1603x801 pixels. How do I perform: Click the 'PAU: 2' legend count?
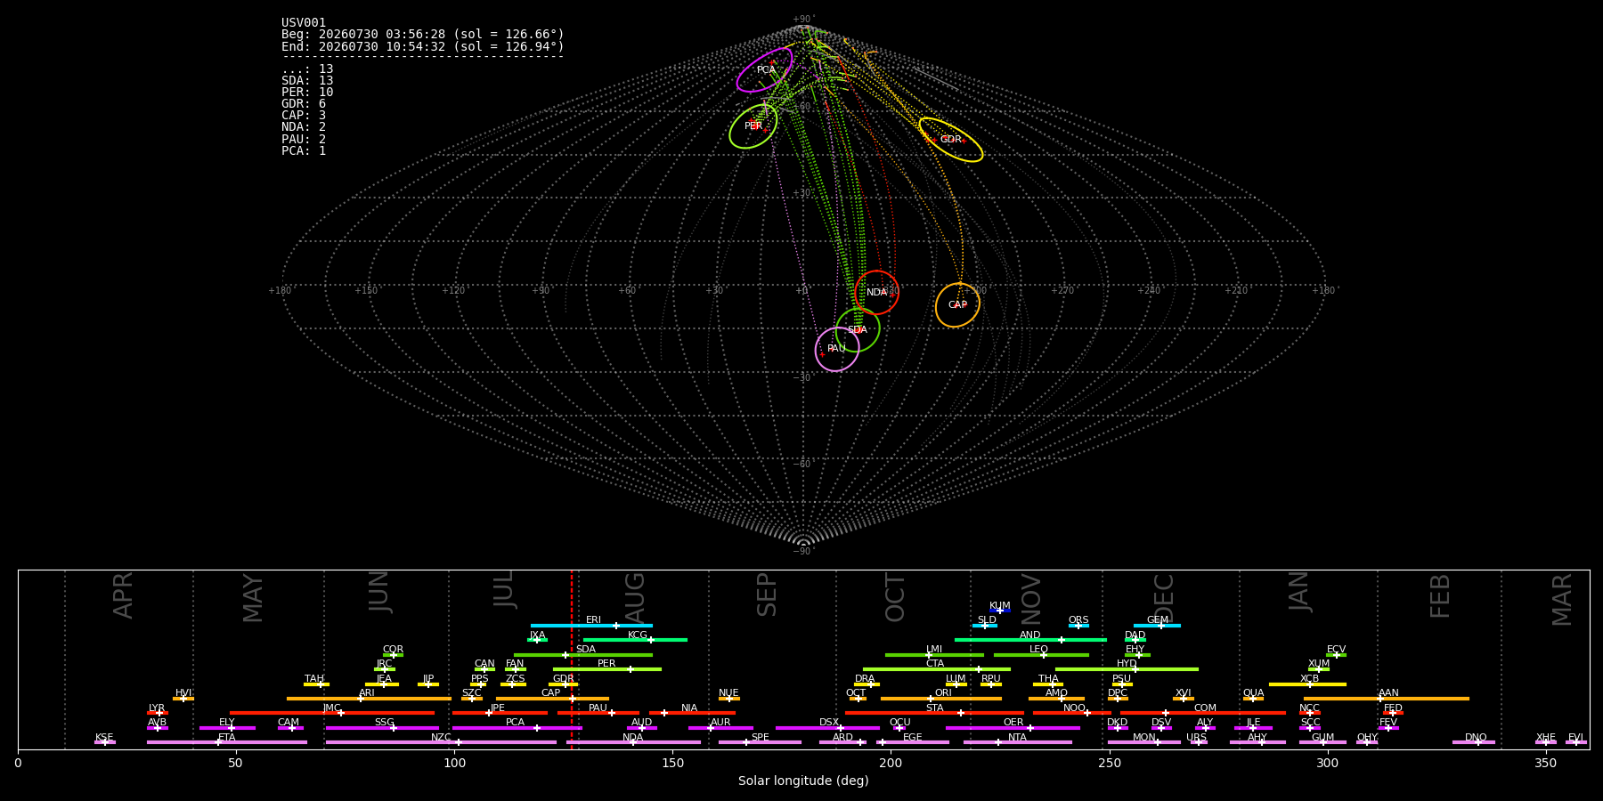click(x=304, y=139)
